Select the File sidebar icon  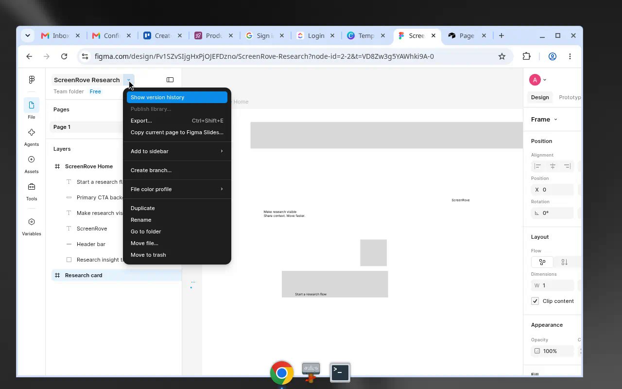point(32,106)
